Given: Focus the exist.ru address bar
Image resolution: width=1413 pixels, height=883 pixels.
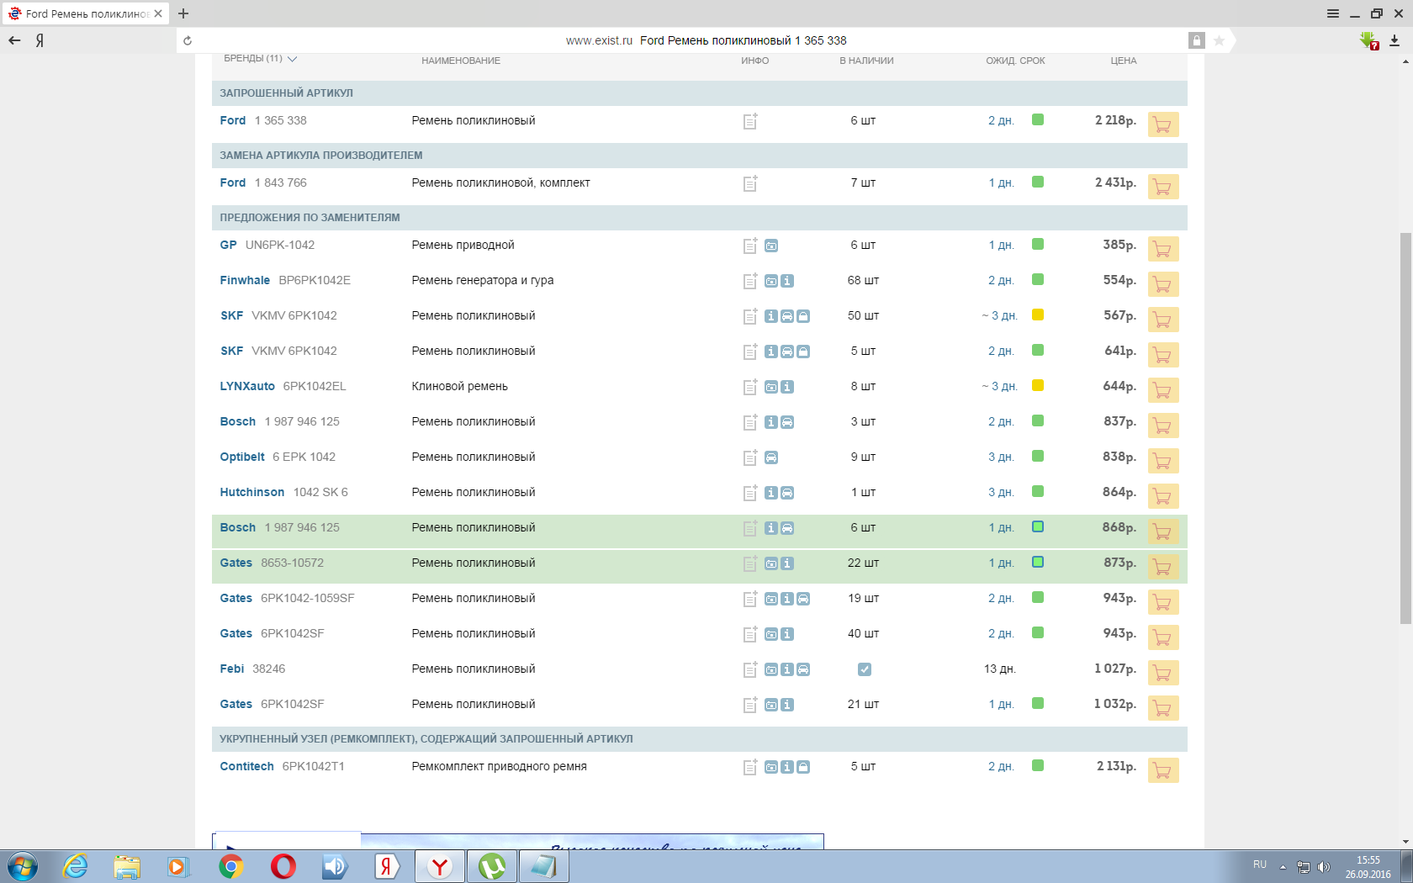Looking at the screenshot, I should 706,40.
